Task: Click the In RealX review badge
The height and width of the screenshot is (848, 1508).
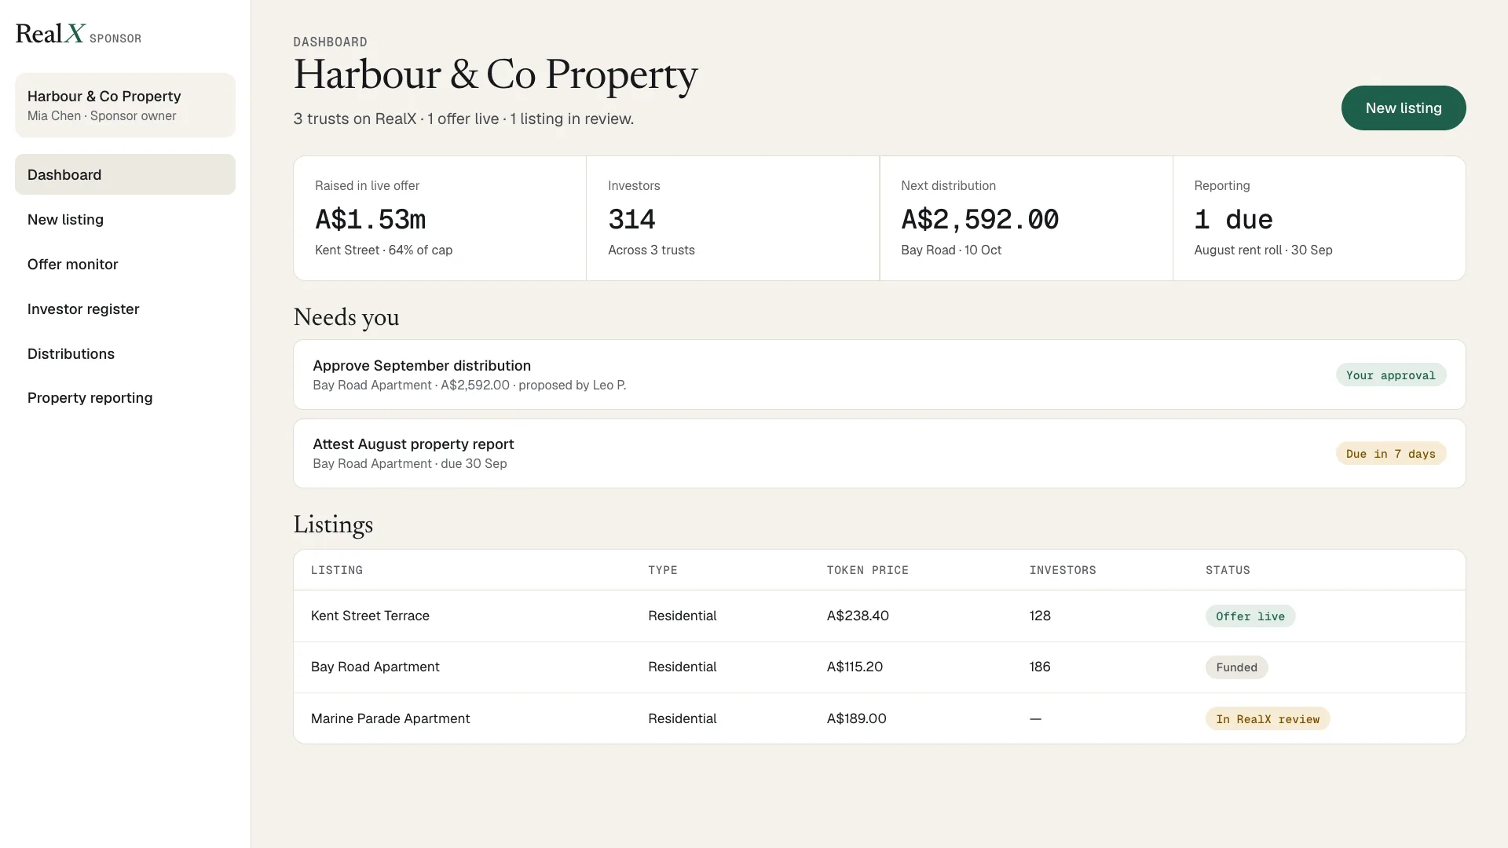Action: [x=1267, y=719]
